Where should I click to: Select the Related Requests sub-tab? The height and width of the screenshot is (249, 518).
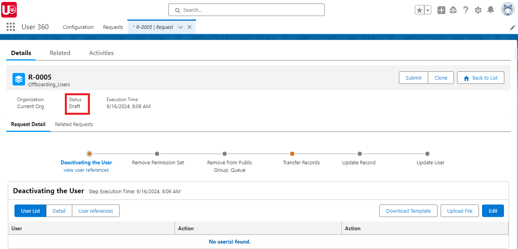pyautogui.click(x=74, y=124)
